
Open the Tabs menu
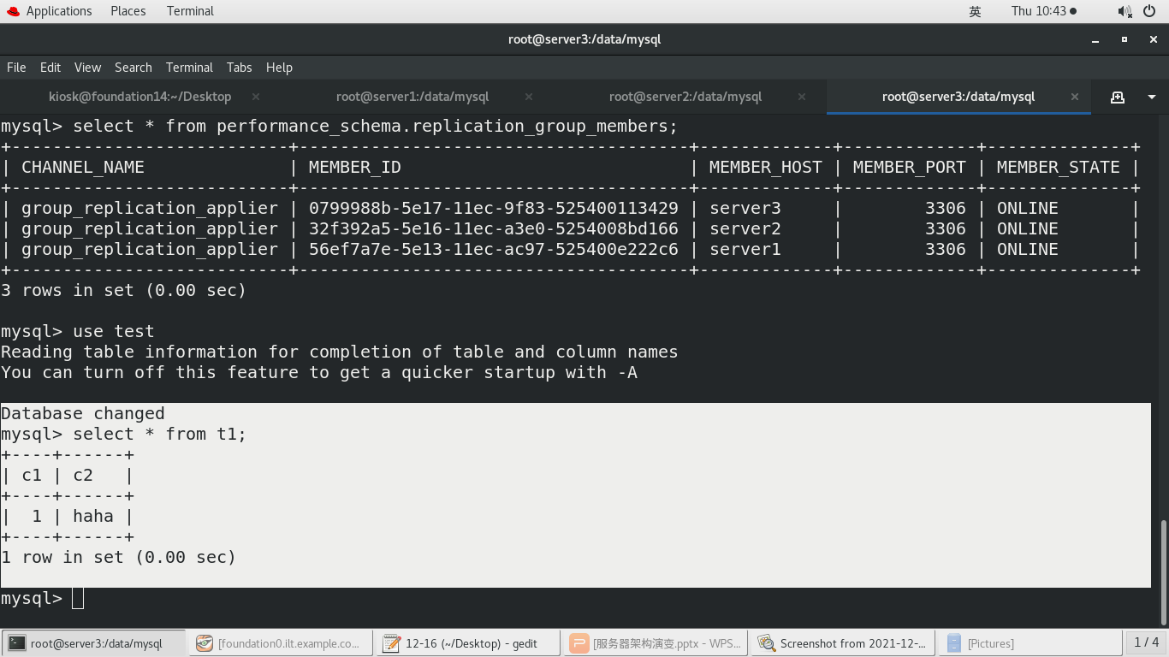point(239,68)
